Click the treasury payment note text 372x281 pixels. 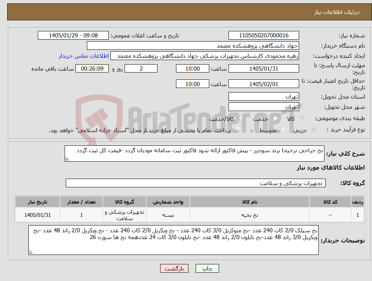[x=140, y=130]
